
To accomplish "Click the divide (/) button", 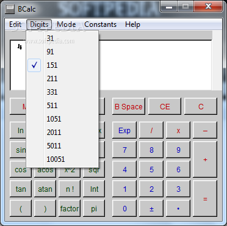I will [151, 130].
